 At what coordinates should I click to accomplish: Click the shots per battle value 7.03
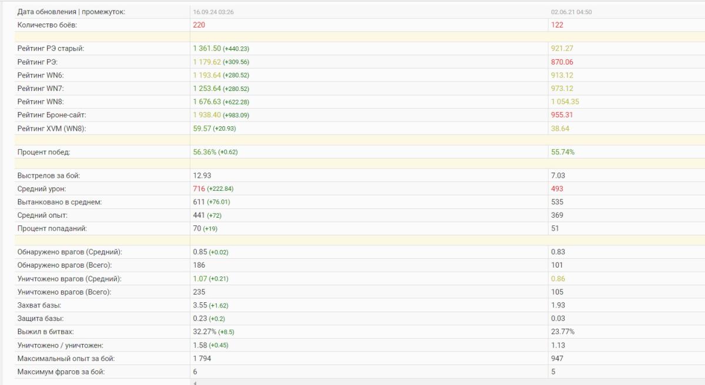click(x=558, y=175)
